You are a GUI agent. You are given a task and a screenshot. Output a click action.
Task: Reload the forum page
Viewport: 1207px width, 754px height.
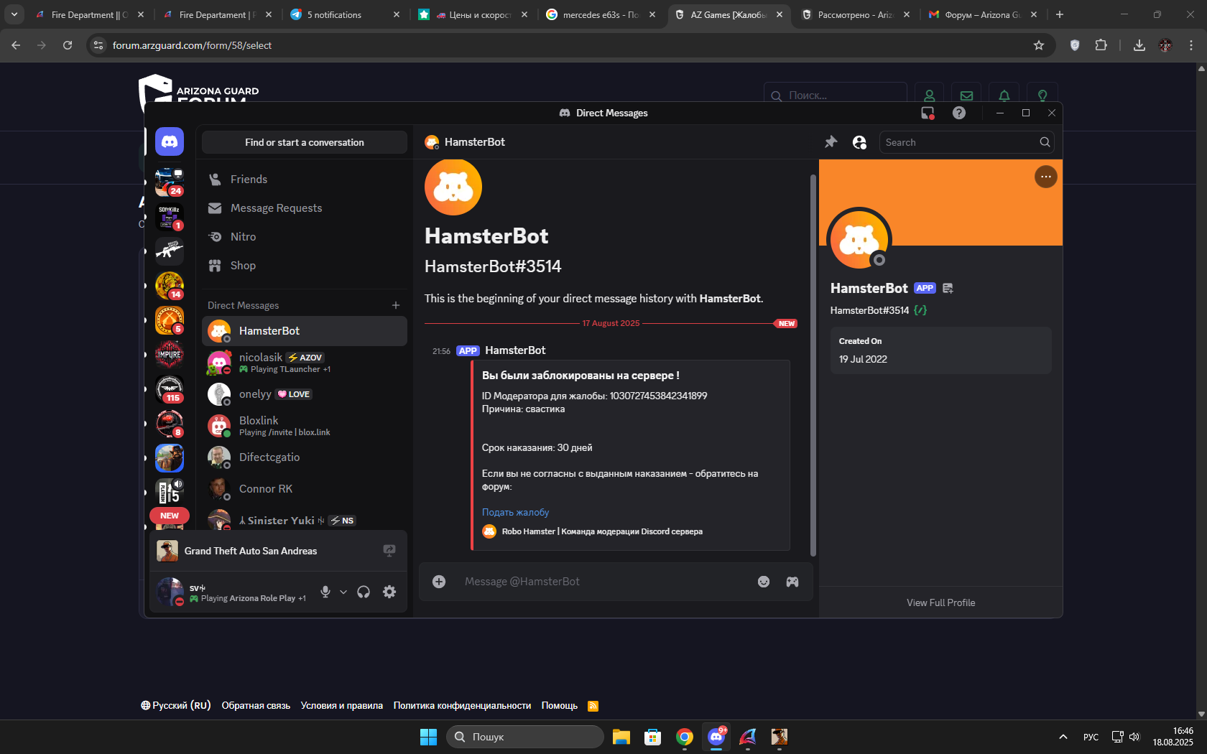click(x=68, y=45)
